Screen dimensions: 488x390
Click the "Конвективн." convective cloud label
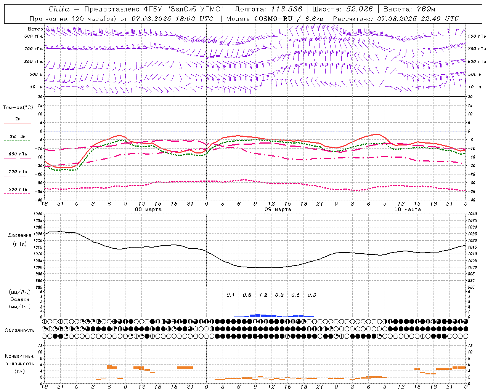[x=20, y=356]
